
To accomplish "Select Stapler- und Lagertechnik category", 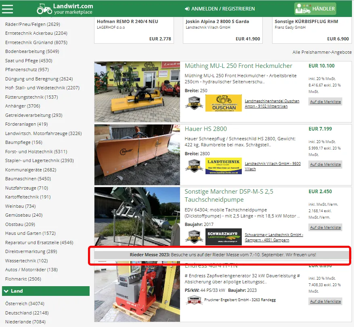I will (x=40, y=160).
